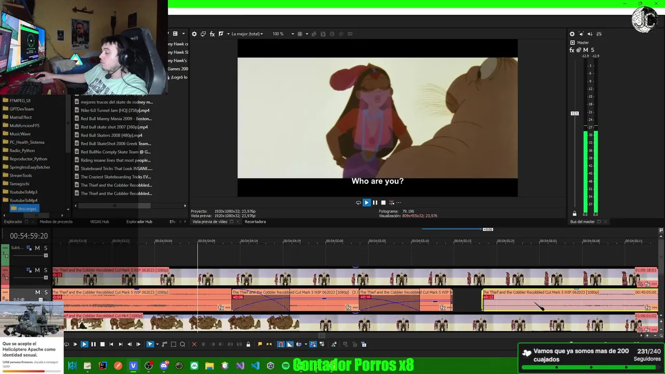Stop timeline playback
Viewport: 665px width, 374px height.
point(102,344)
